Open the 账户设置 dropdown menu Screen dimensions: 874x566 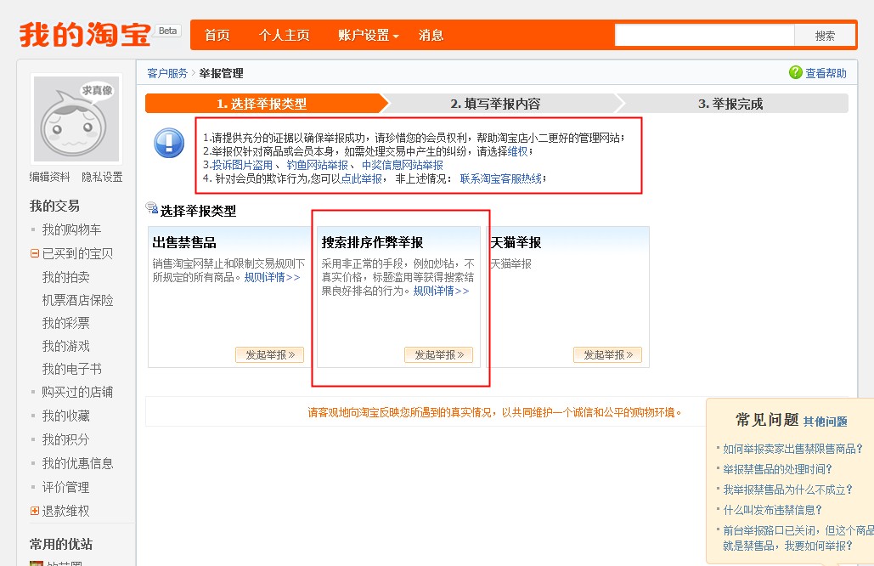pos(368,36)
